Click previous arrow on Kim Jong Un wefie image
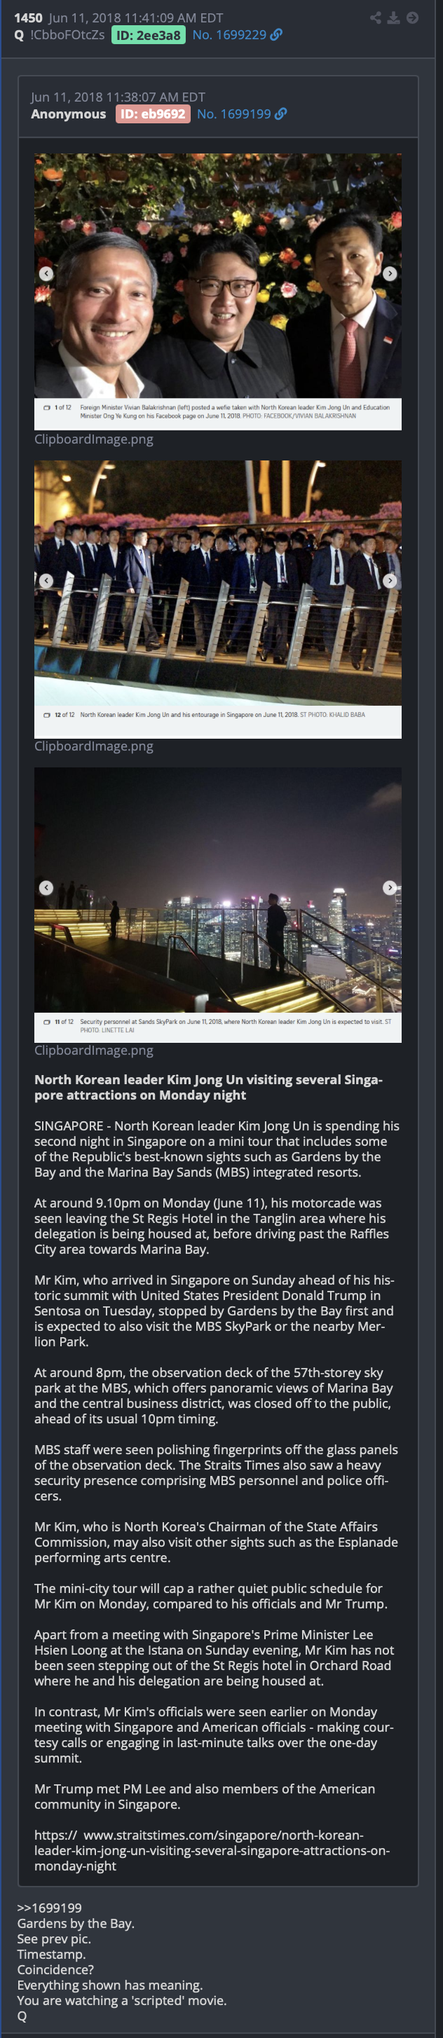The image size is (443, 2038). click(47, 274)
